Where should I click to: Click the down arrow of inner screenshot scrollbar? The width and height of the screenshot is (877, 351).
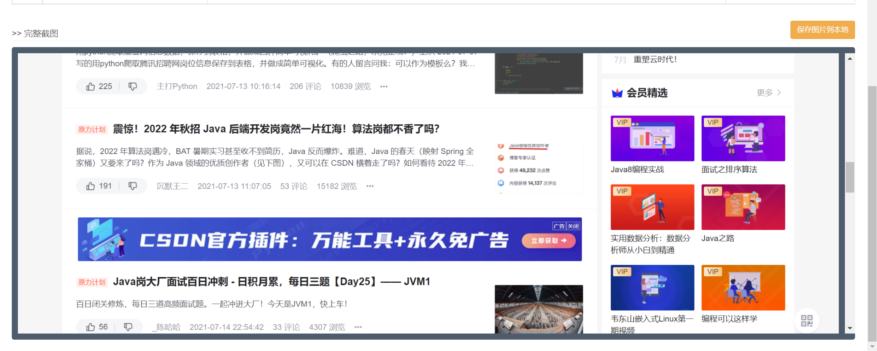850,328
